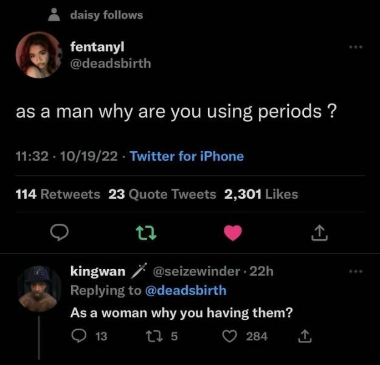The height and width of the screenshot is (365, 380).
Task: Open the @seizewinder handle
Action: click(196, 271)
